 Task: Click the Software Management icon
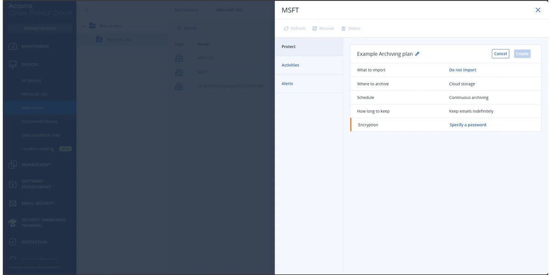point(13,184)
